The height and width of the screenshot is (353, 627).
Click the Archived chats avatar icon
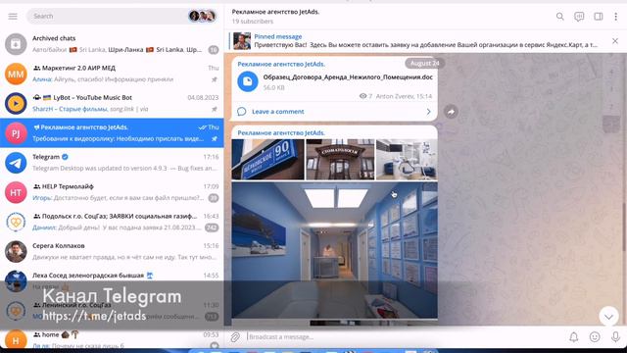click(16, 44)
